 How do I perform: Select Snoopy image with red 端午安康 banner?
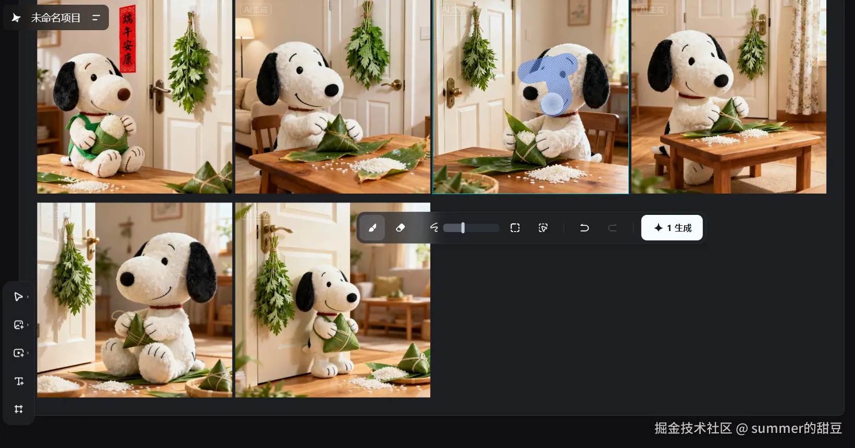(134, 97)
